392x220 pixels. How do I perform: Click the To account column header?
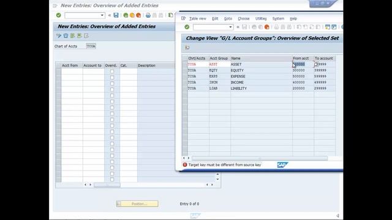pos(324,59)
